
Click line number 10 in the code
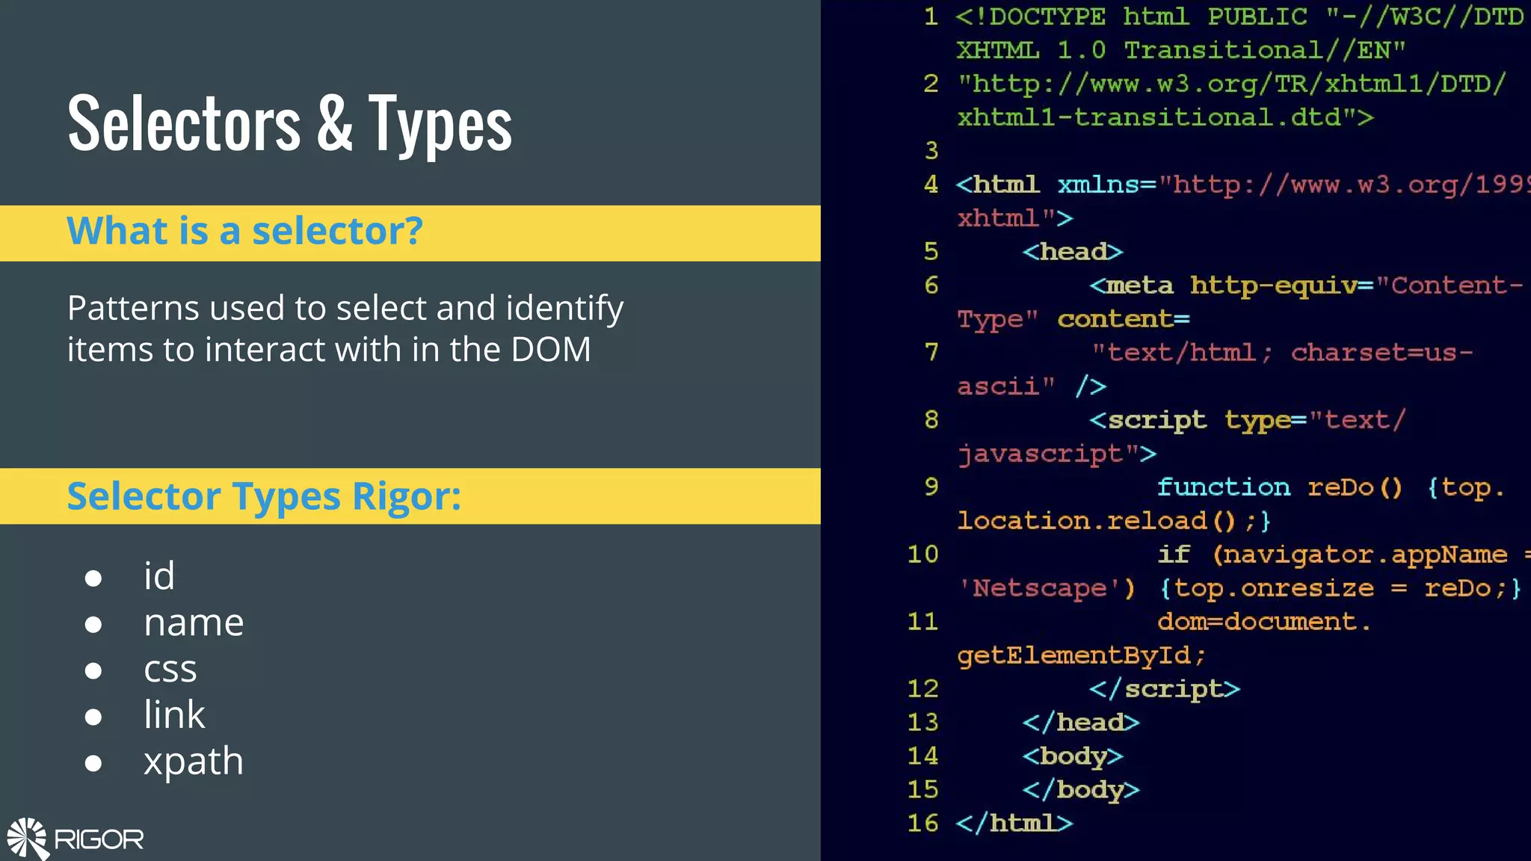[x=922, y=555]
